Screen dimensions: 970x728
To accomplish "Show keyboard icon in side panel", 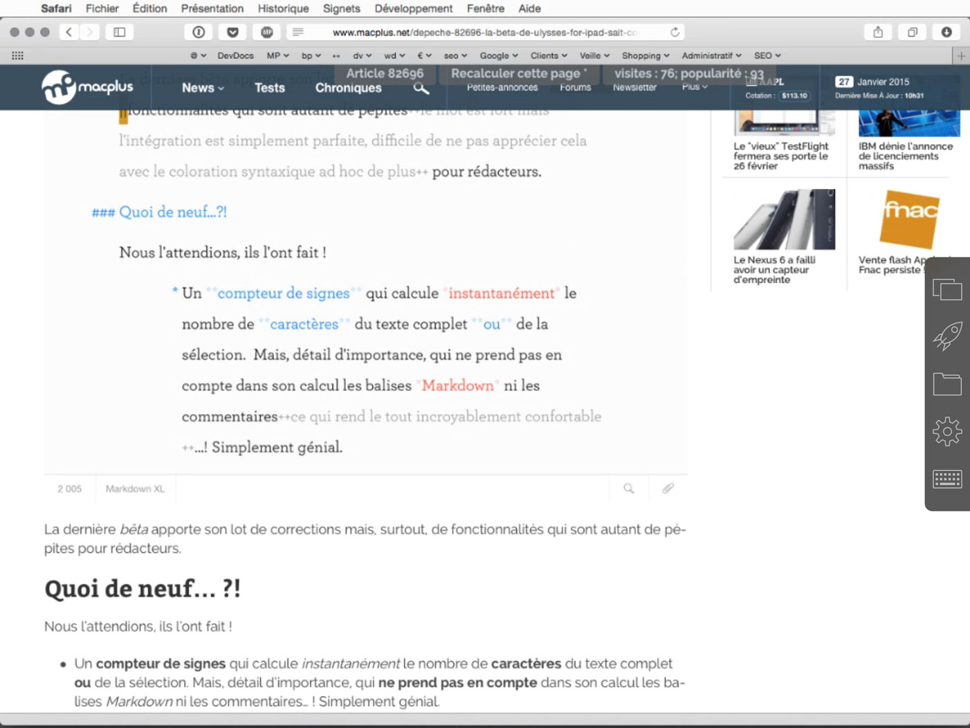I will [947, 479].
